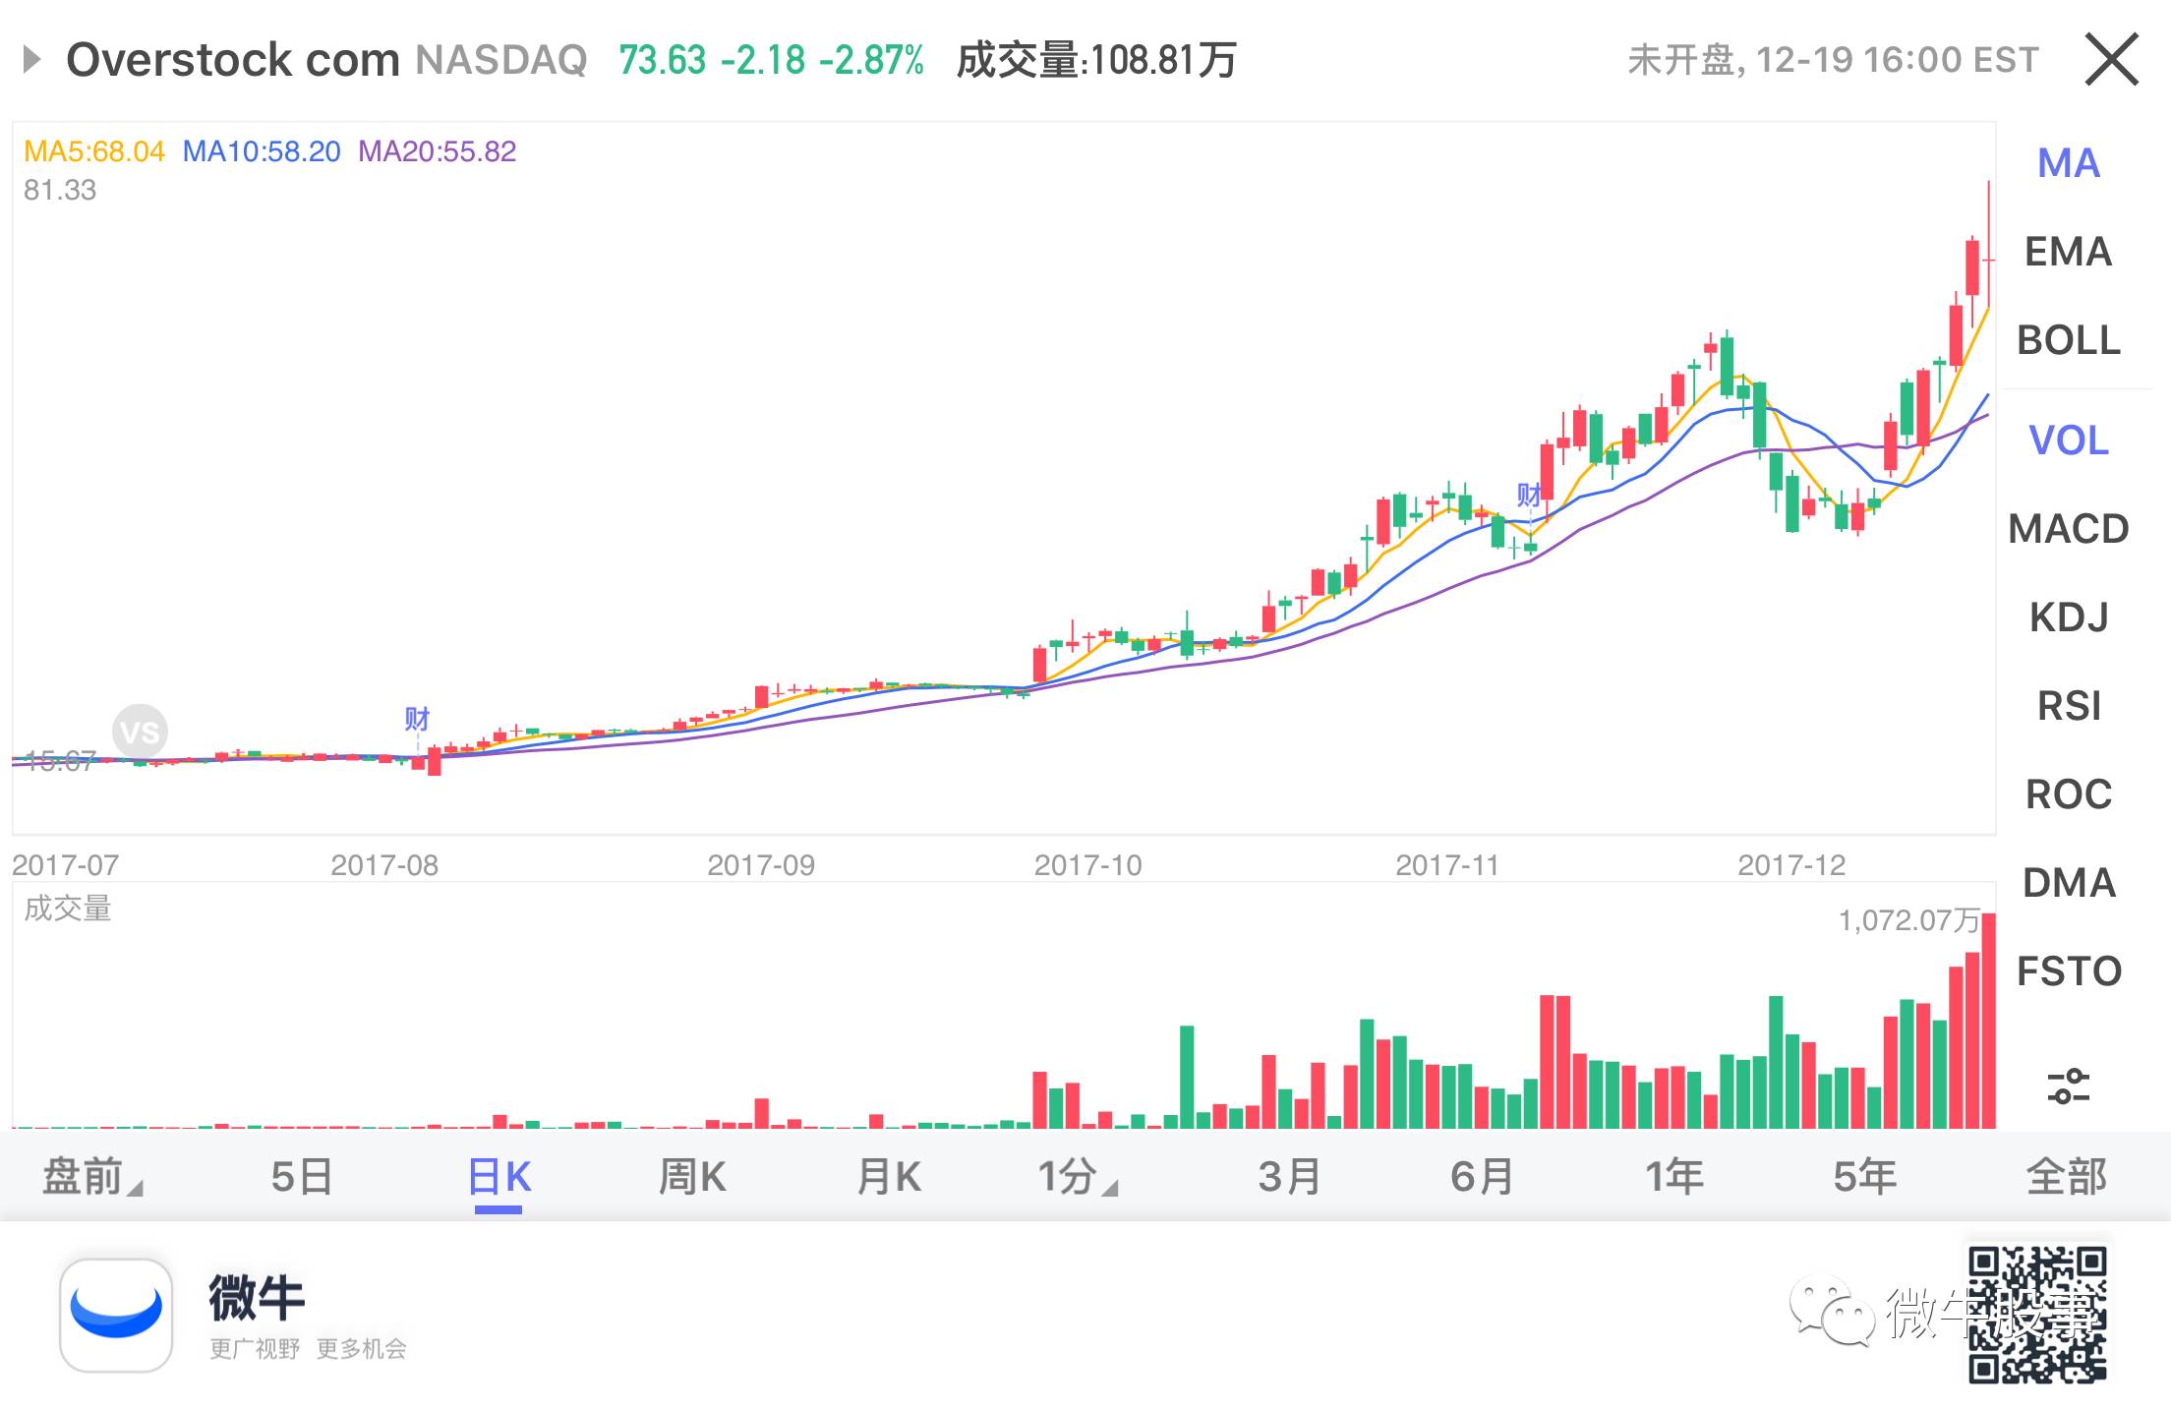2171x1410 pixels.
Task: Click the -2.87% change value
Action: coord(872,60)
